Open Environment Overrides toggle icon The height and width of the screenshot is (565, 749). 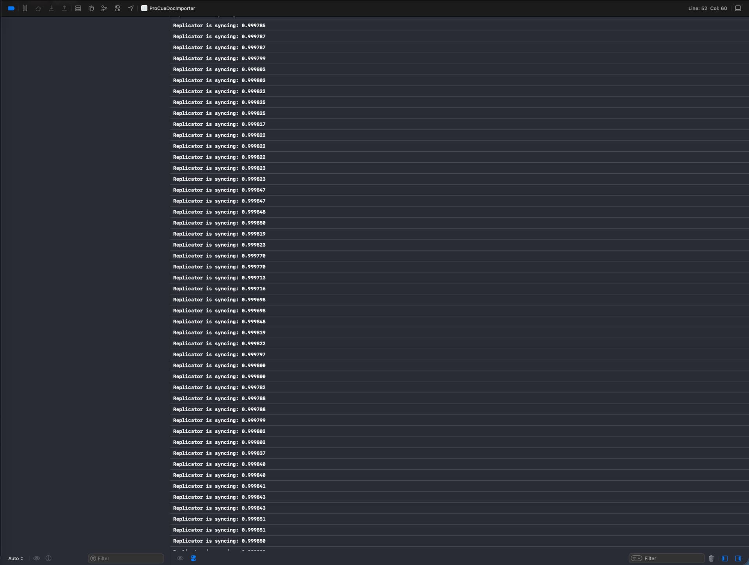(117, 8)
